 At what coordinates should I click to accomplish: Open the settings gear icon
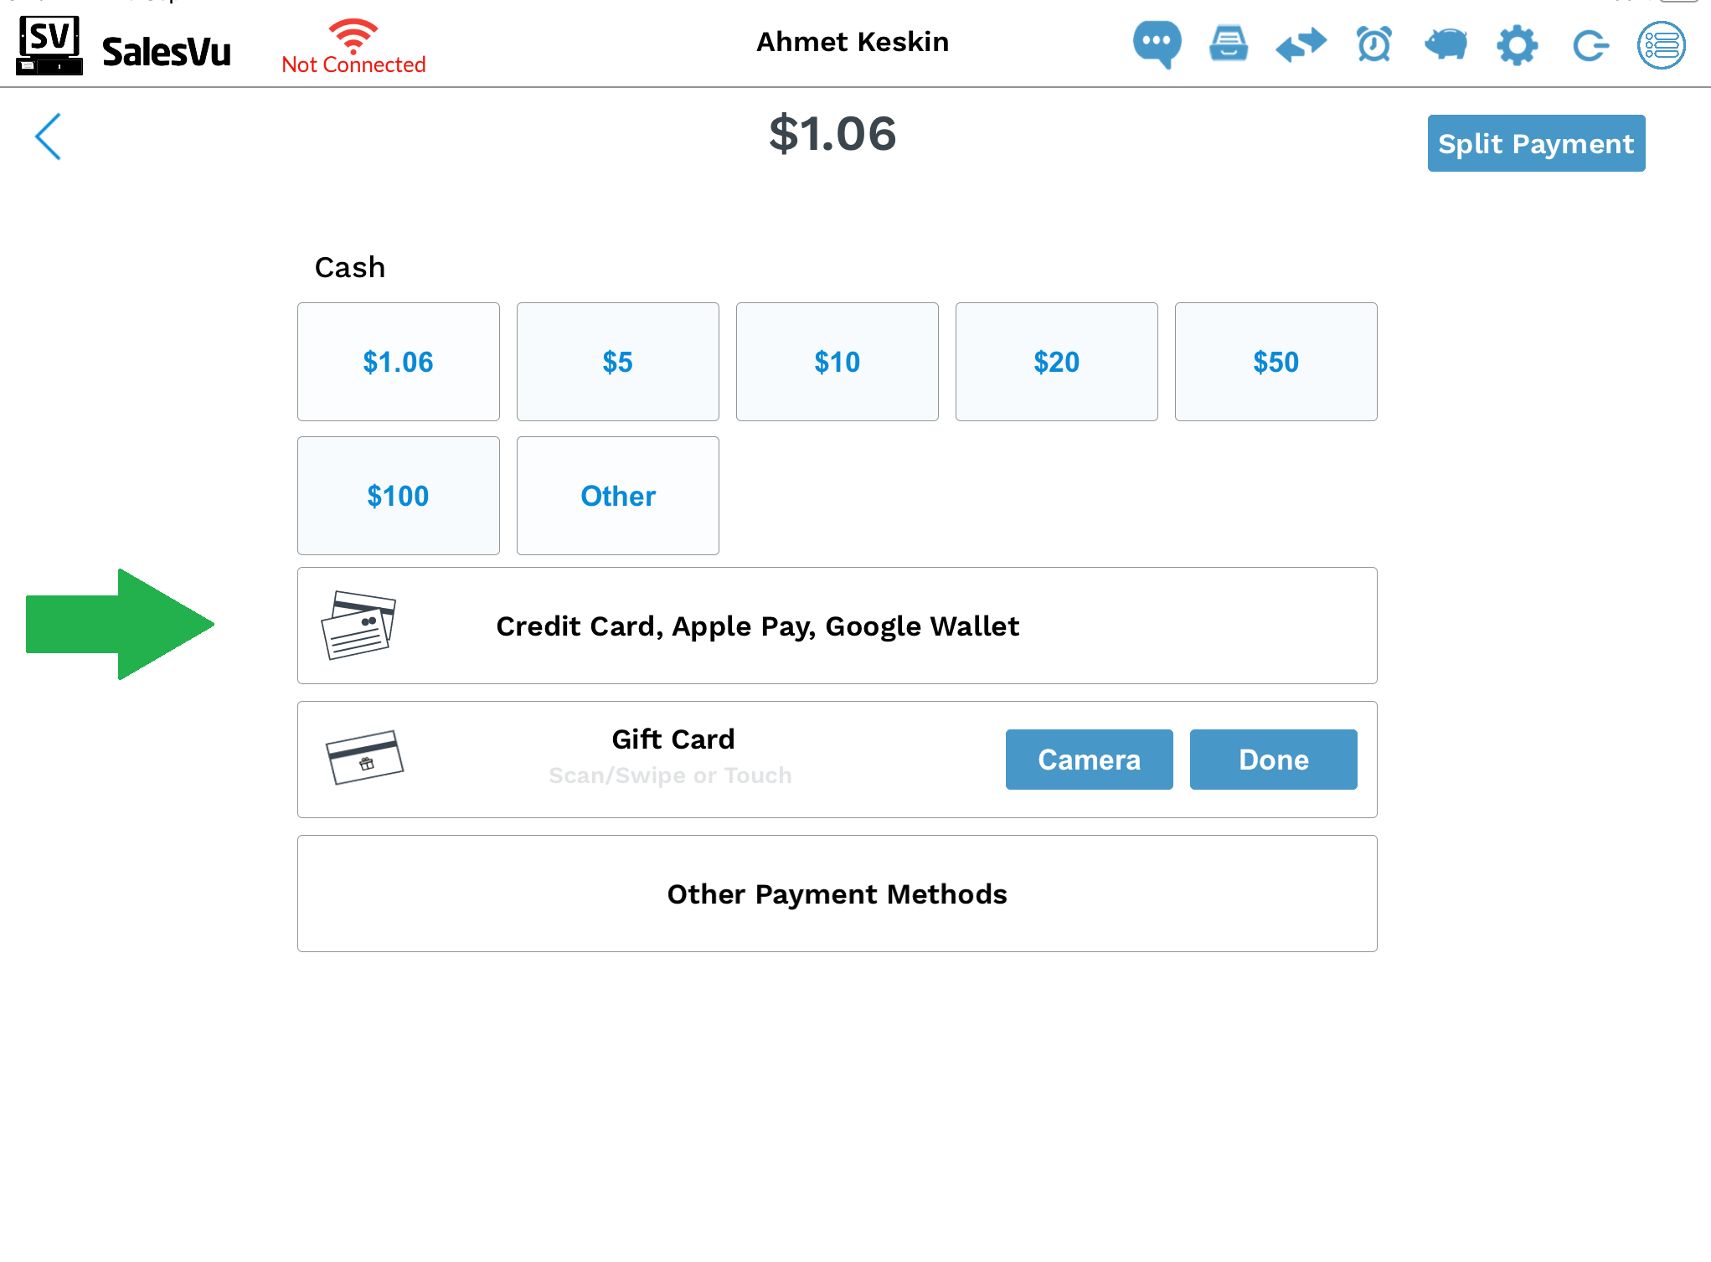point(1517,45)
